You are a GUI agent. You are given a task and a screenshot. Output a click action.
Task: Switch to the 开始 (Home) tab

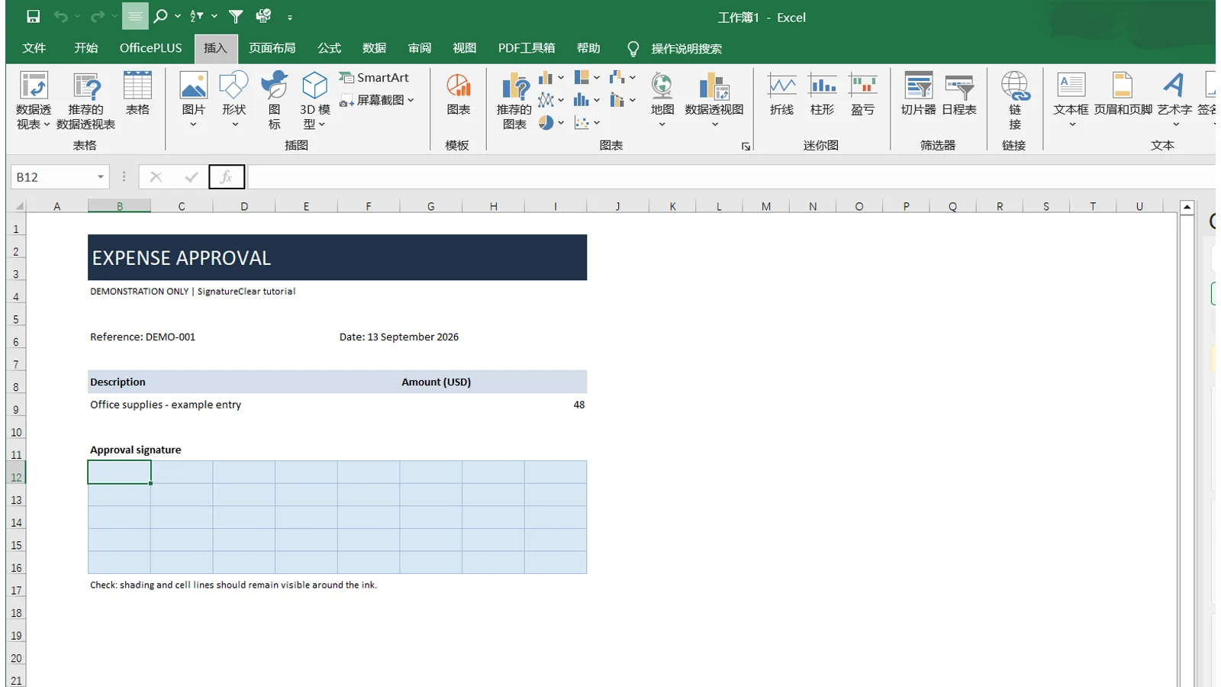coord(86,48)
